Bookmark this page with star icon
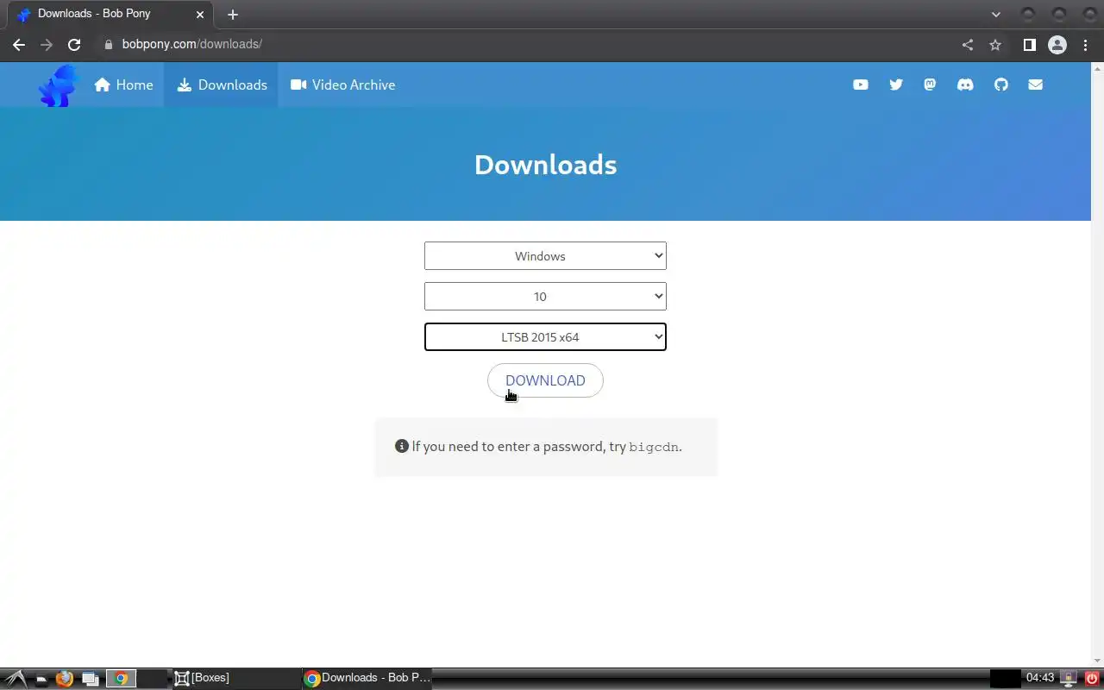 (x=995, y=45)
